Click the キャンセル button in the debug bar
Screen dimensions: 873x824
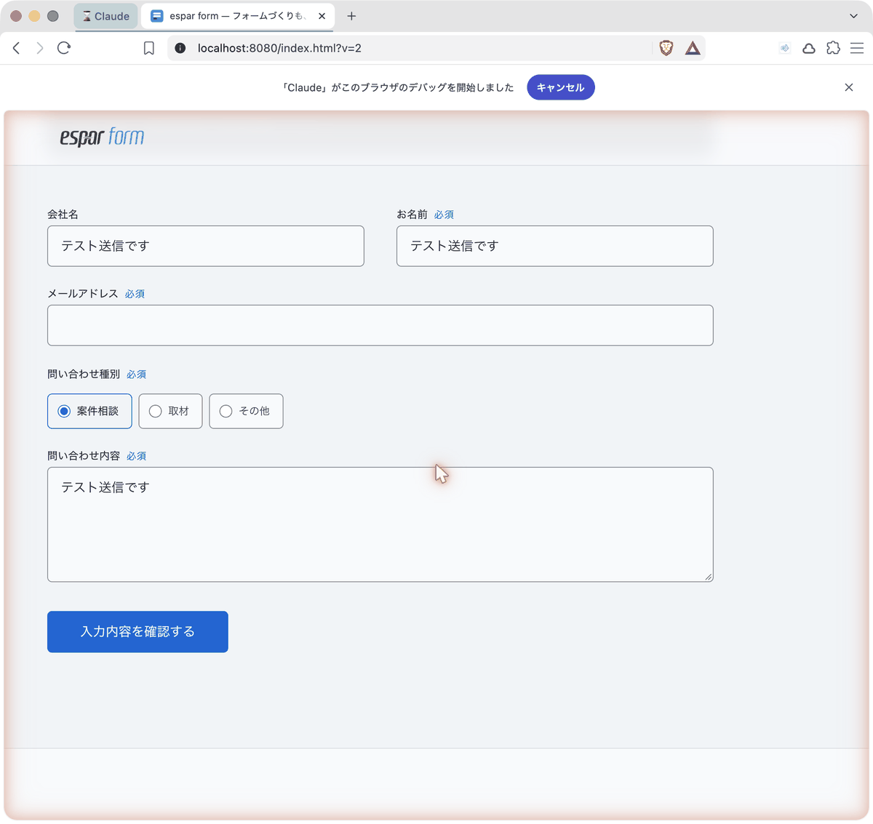coord(561,87)
